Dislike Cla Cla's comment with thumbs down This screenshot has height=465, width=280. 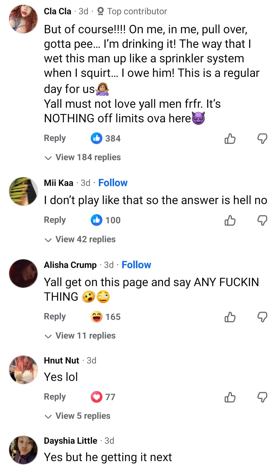262,139
